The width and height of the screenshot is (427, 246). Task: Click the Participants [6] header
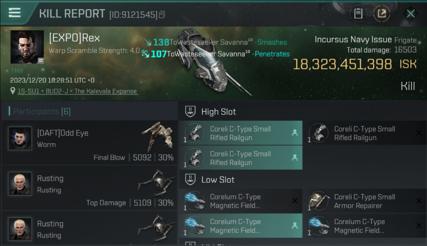point(42,112)
